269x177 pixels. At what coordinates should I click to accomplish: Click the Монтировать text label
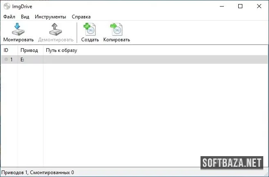click(18, 40)
